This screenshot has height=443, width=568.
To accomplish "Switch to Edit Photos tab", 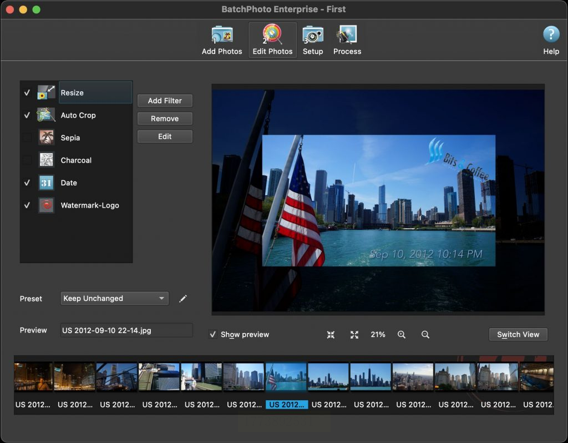I will 272,40.
